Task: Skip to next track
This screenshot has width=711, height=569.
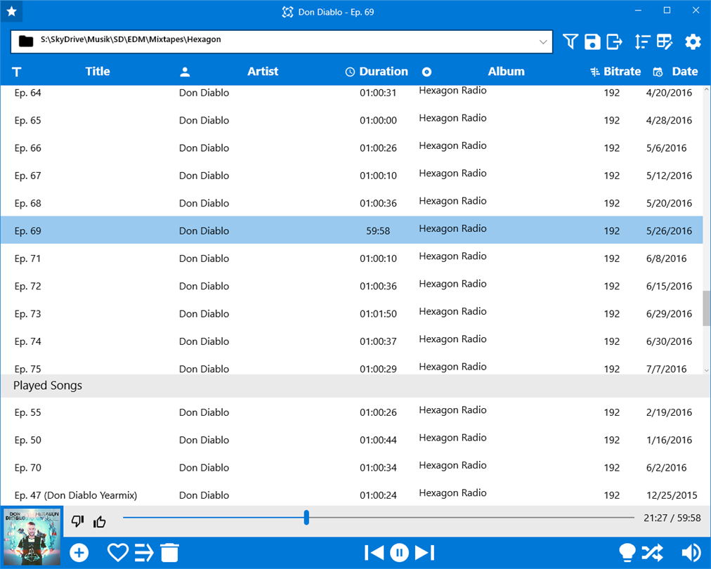Action: [425, 553]
